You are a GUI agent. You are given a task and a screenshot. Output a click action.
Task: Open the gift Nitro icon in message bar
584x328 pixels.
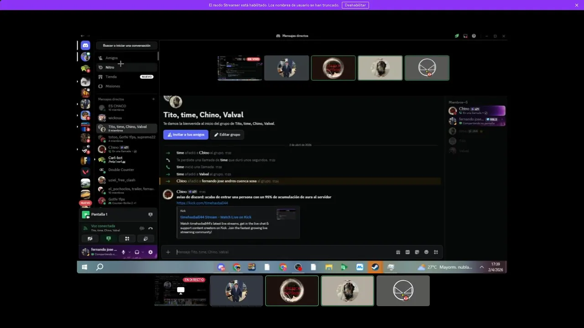[398, 252]
